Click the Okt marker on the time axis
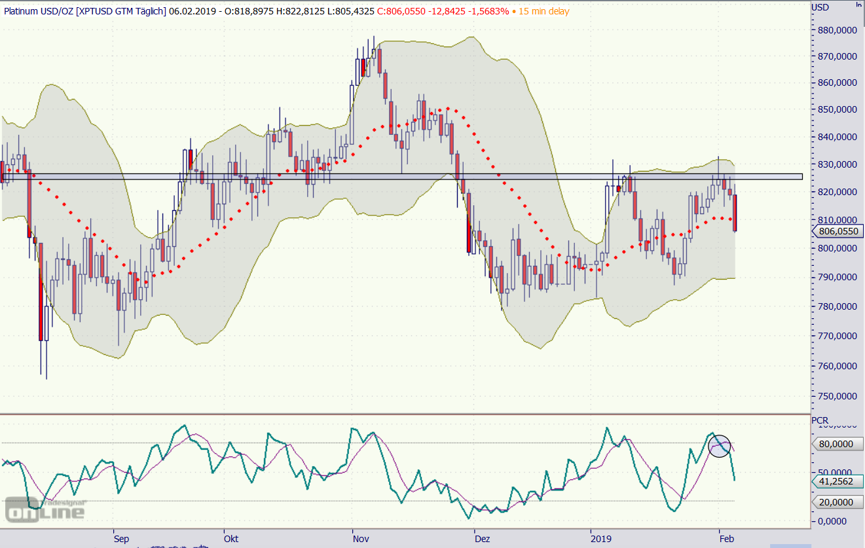Image resolution: width=865 pixels, height=548 pixels. (230, 539)
